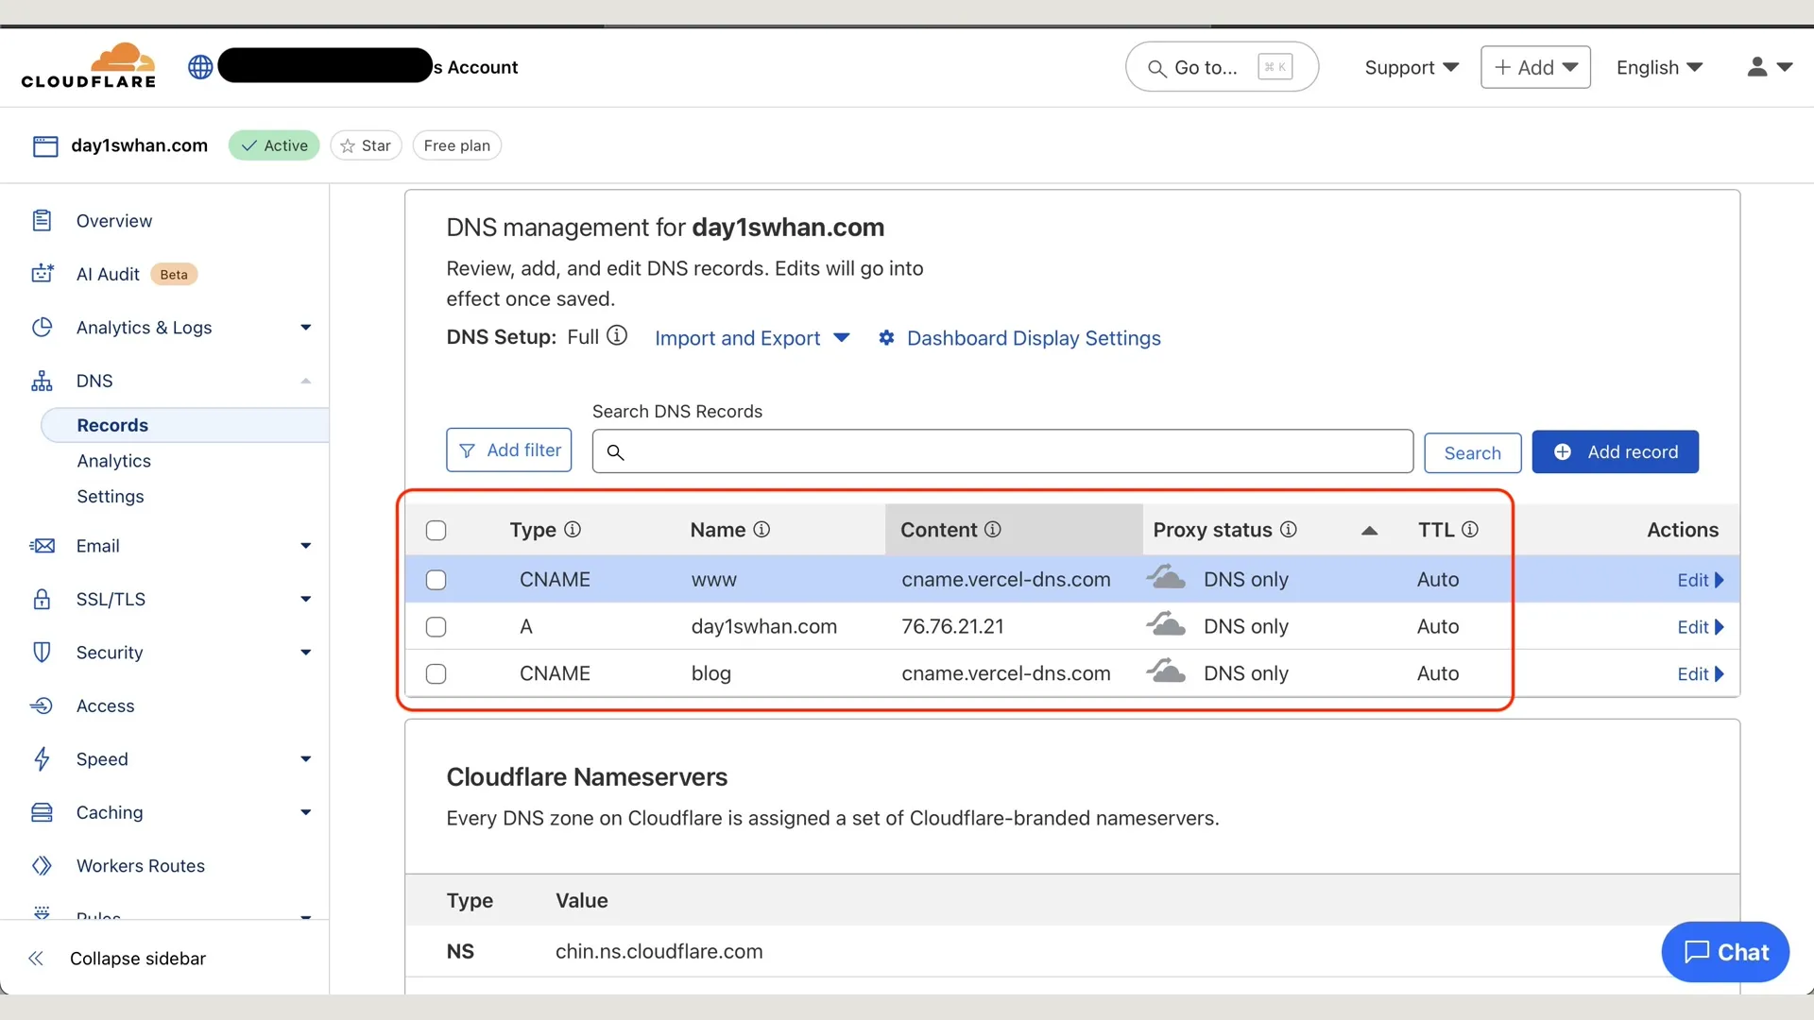Edit the www CNAME record
Screen dimensions: 1814x1020
click(x=1700, y=580)
